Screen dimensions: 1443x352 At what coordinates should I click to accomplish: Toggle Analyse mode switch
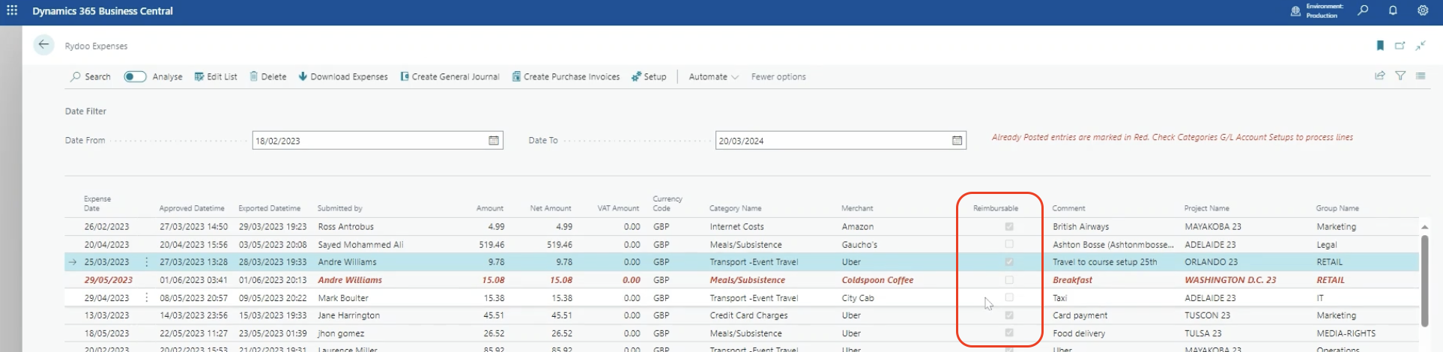tap(135, 76)
